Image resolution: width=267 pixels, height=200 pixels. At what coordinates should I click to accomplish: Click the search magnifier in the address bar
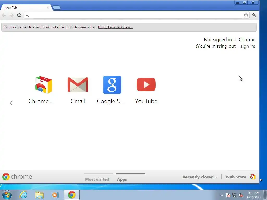pos(27,15)
